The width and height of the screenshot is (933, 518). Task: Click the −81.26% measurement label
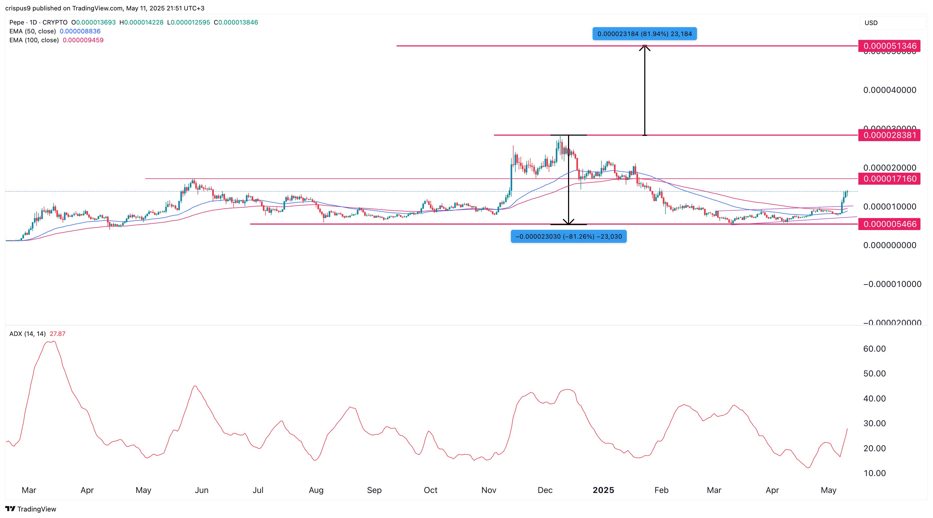coord(568,236)
